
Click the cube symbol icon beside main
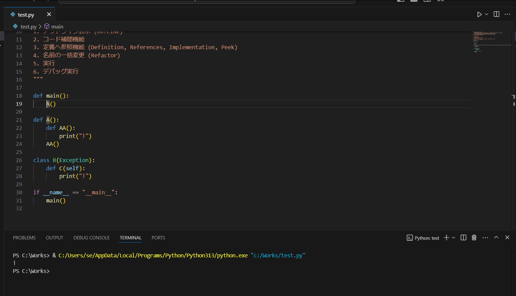[47, 26]
